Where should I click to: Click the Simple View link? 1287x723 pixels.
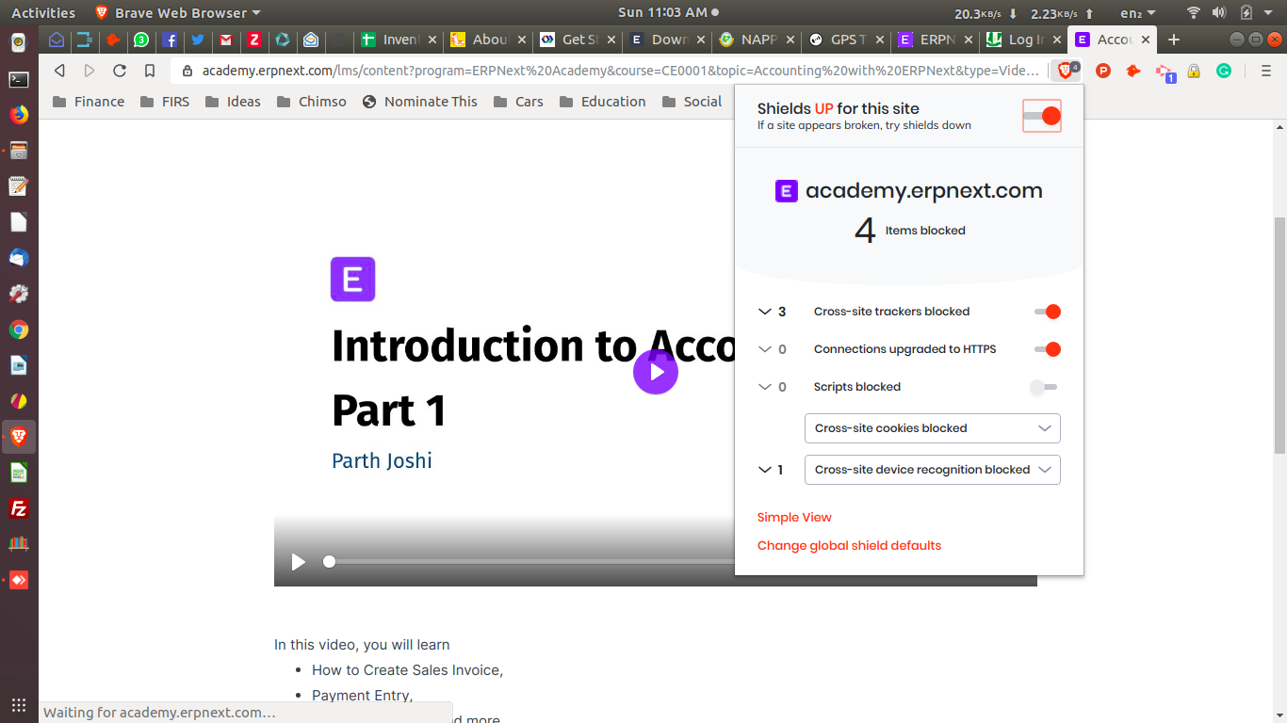click(x=794, y=517)
